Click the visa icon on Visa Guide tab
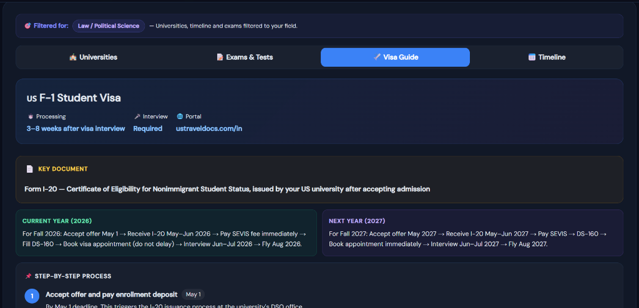Screen dimensions: 639x308 coord(377,57)
